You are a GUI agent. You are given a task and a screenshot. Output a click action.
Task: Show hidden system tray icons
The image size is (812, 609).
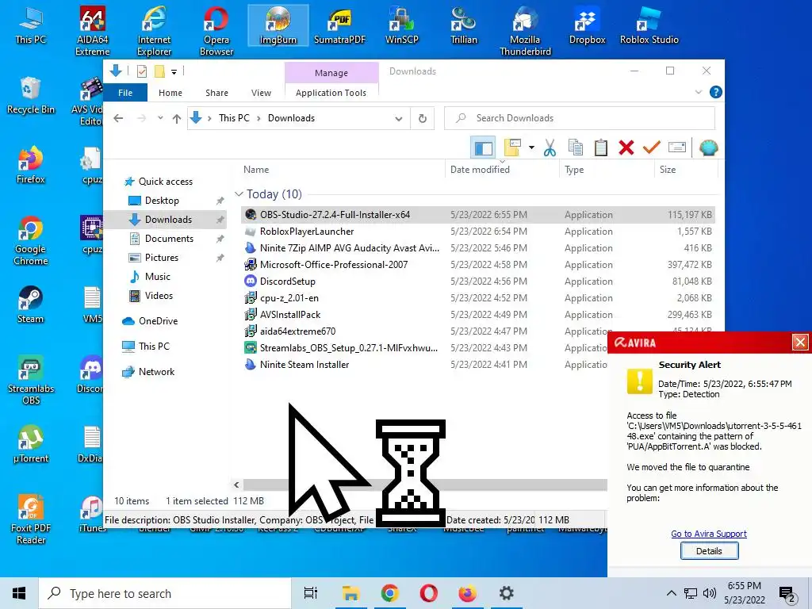point(671,593)
